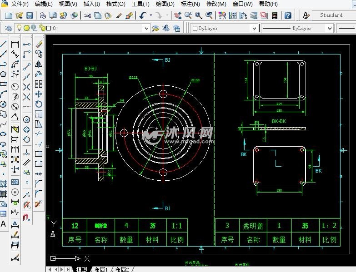356x272 pixels.
Task: Click layer color swatch in layer box
Action: 49,28
